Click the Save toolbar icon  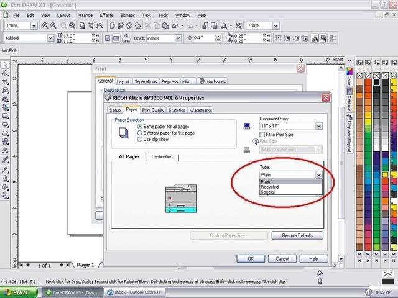pos(129,25)
